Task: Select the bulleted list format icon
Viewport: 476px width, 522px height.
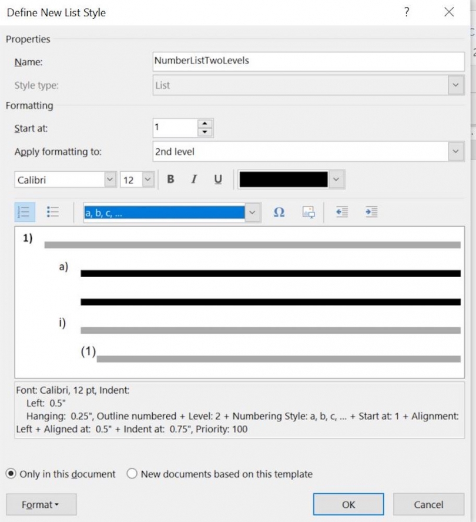Action: coord(52,212)
